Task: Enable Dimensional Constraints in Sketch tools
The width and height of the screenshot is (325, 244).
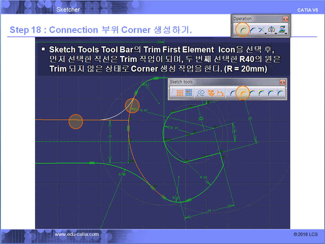Action: (x=220, y=93)
